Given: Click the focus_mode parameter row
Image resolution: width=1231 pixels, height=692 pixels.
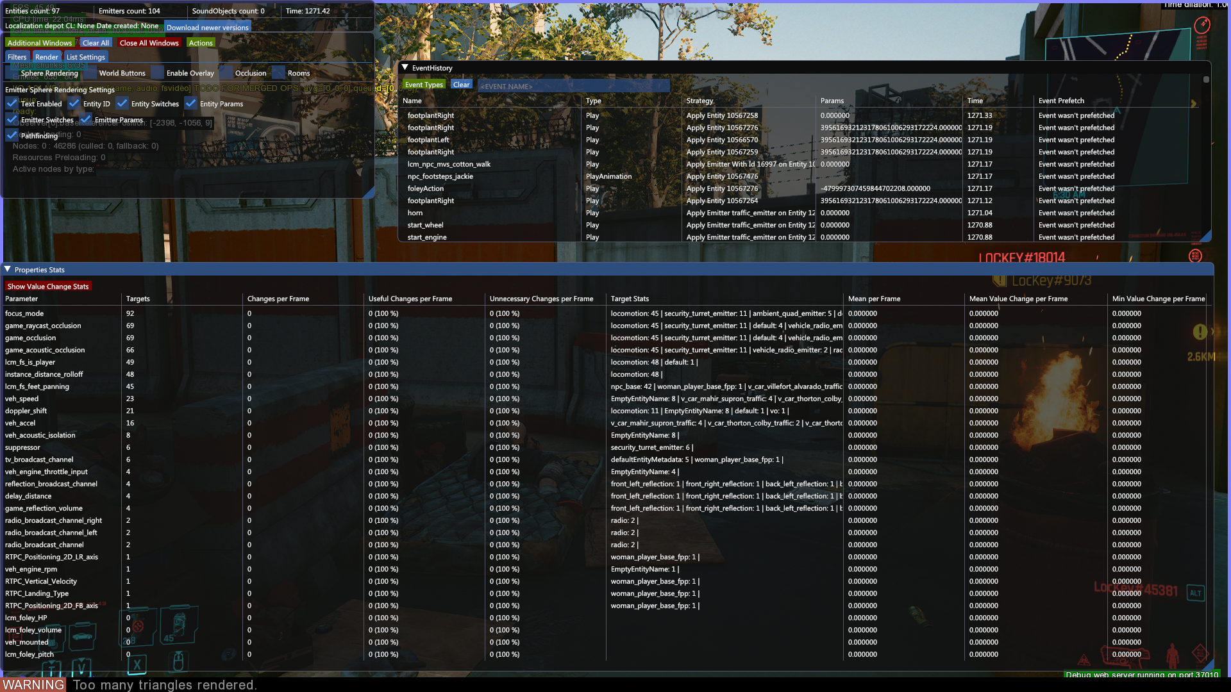Looking at the screenshot, I should click(x=606, y=313).
